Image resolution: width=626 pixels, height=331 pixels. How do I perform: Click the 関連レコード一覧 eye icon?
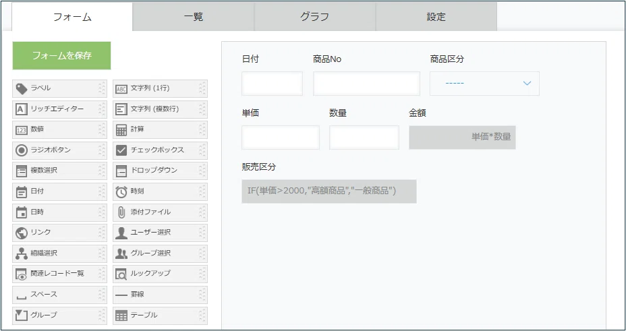coord(22,274)
